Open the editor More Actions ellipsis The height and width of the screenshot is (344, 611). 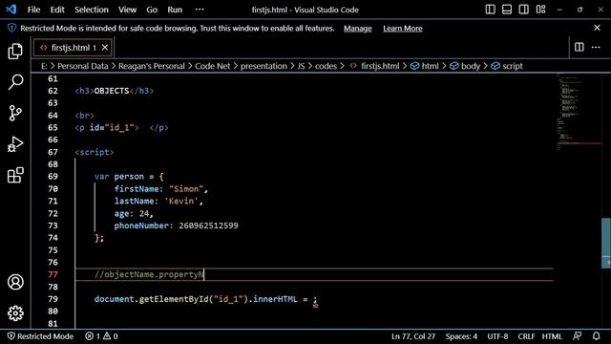596,47
